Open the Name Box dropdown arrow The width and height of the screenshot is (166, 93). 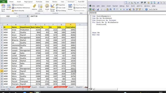17,16
